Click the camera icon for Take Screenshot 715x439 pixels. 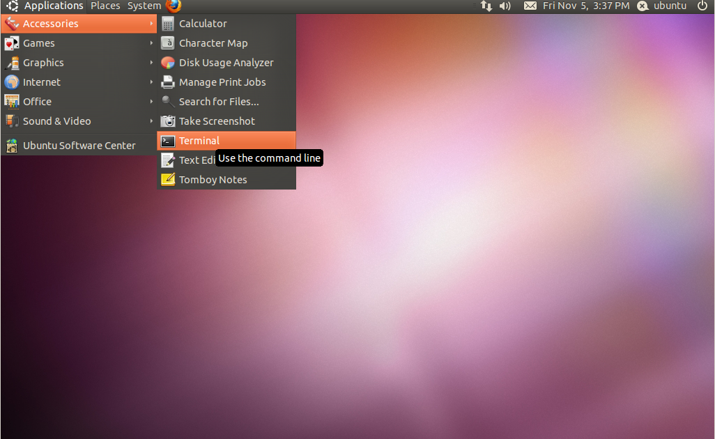[168, 121]
